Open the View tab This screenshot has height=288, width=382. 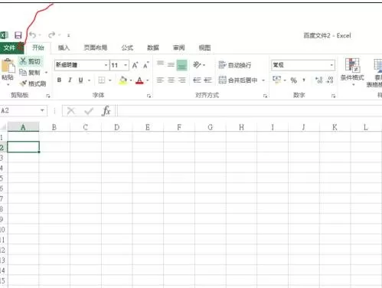click(204, 47)
